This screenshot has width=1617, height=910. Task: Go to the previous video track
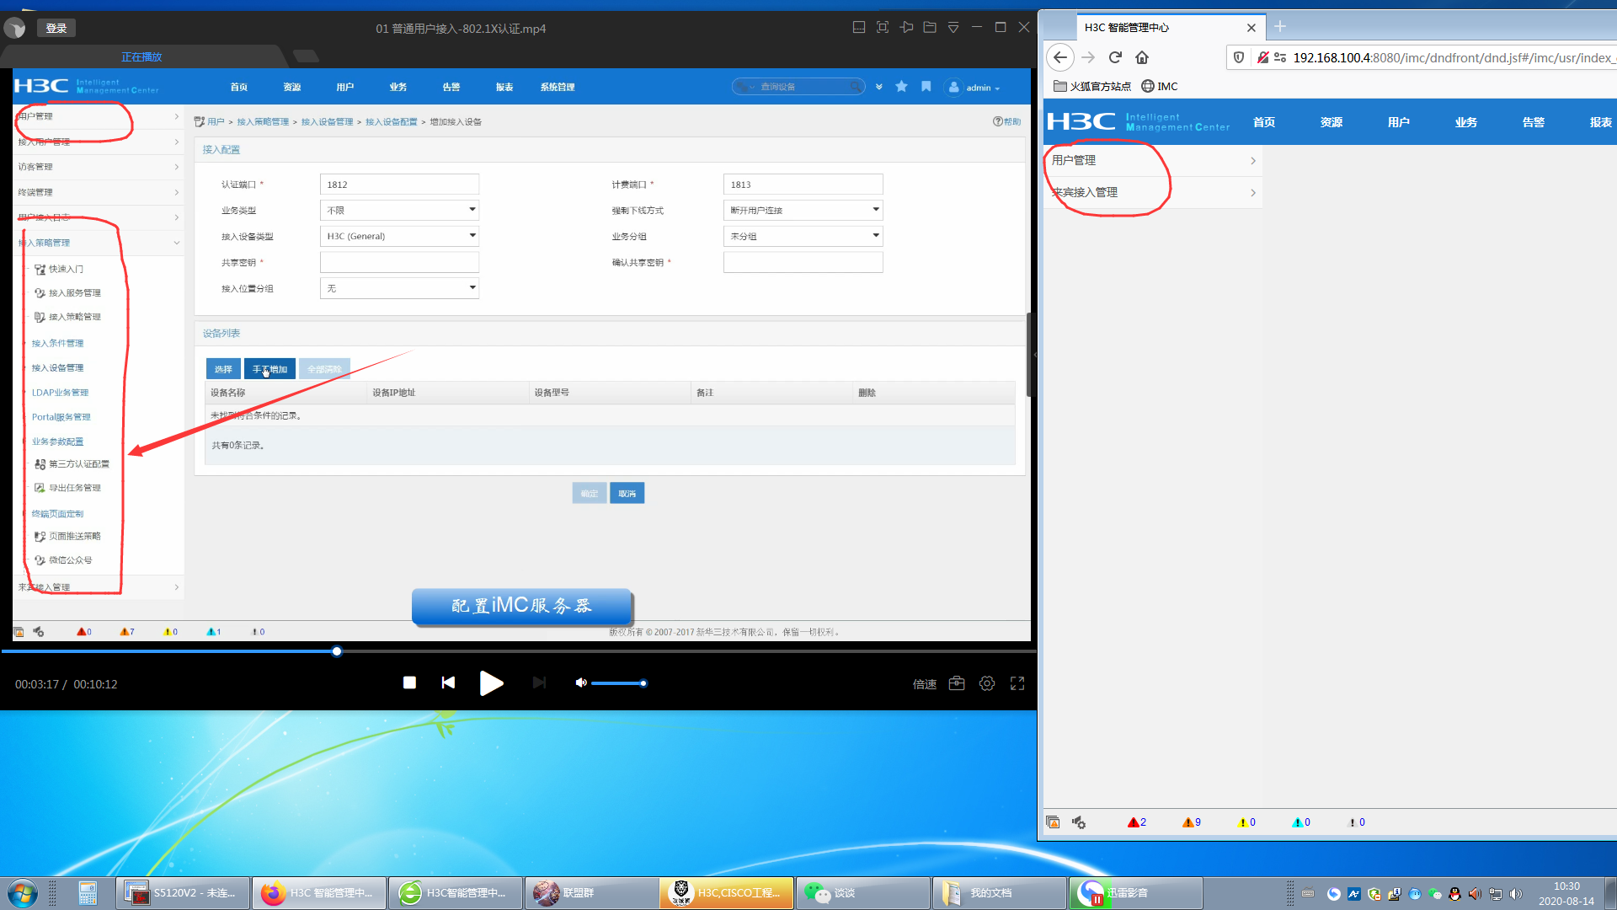448,682
